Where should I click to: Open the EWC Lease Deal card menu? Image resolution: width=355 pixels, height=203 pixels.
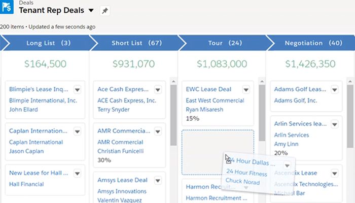coord(246,89)
